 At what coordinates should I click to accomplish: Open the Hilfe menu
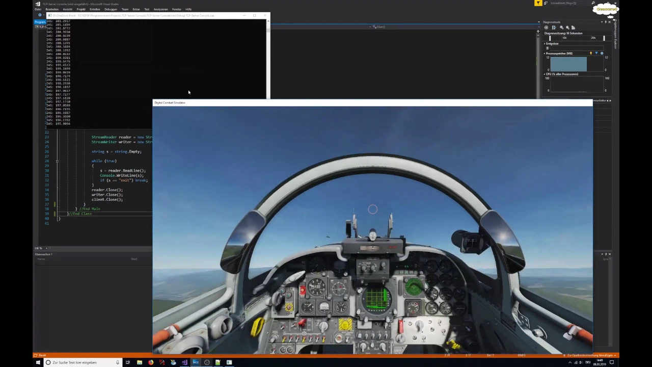pos(188,9)
